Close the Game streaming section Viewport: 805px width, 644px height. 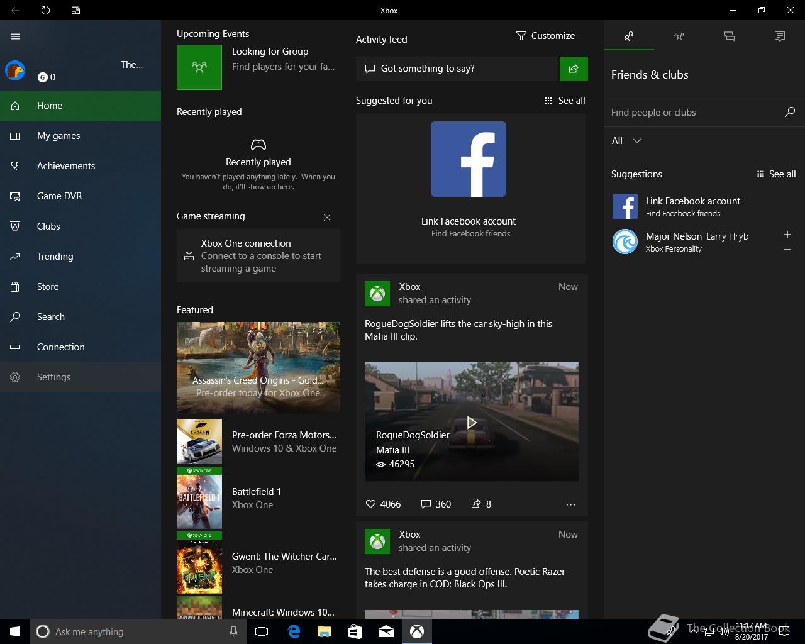pos(327,218)
